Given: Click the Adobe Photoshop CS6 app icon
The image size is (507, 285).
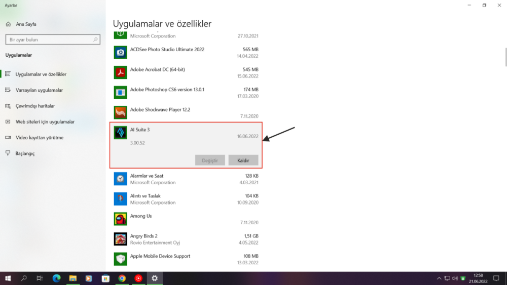Looking at the screenshot, I should (120, 93).
